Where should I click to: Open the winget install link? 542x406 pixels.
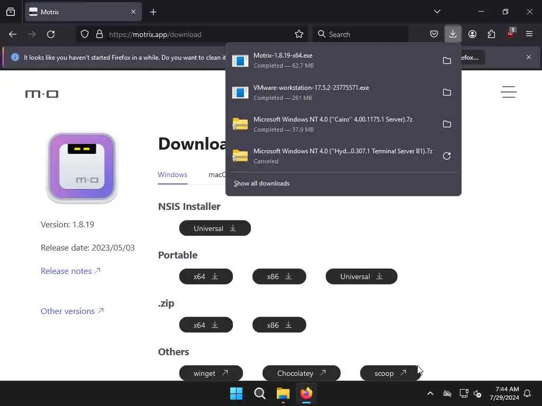pos(211,373)
